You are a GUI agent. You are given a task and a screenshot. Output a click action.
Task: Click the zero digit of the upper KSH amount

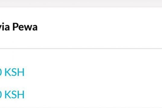1,72
